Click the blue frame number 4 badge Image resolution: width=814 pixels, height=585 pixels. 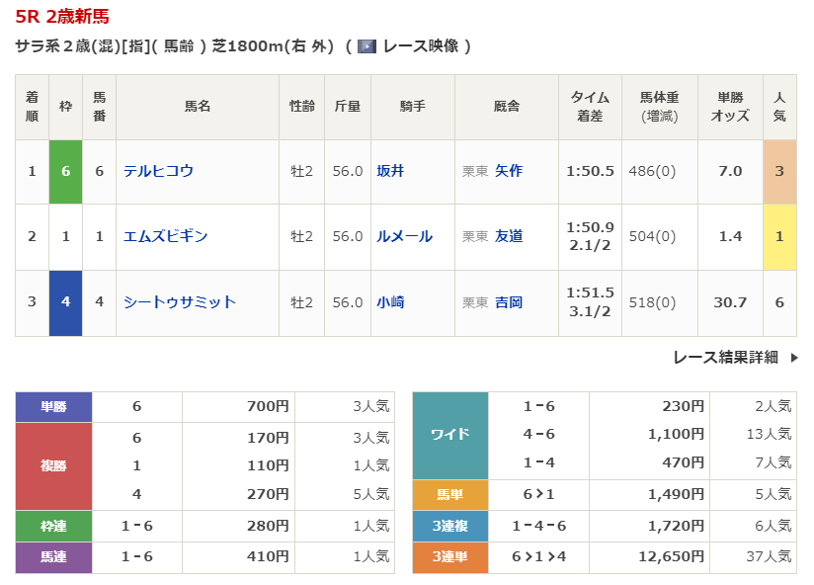point(65,302)
